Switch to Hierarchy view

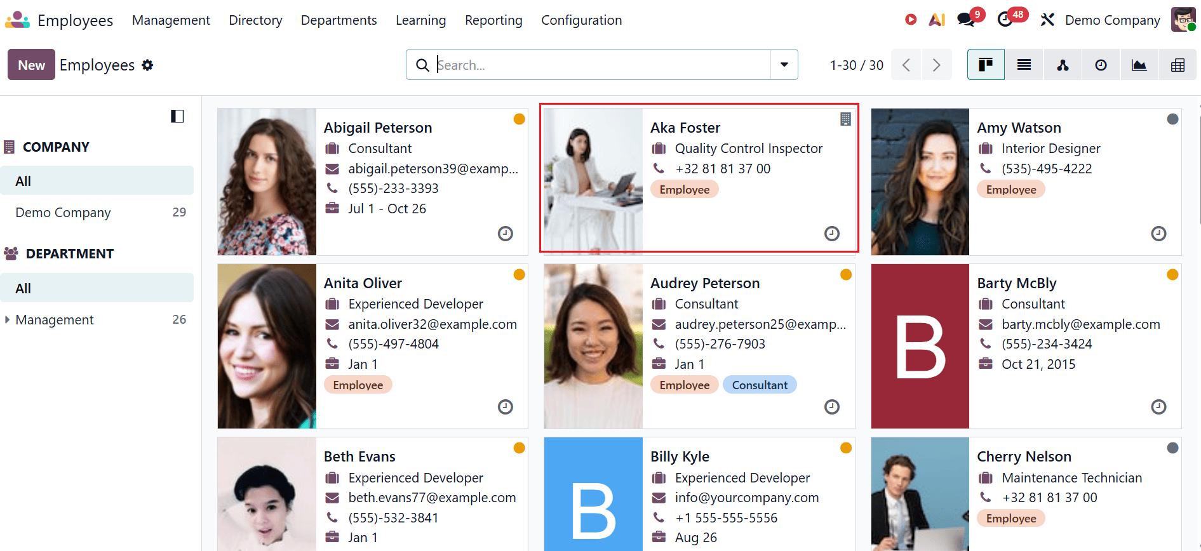(1063, 65)
